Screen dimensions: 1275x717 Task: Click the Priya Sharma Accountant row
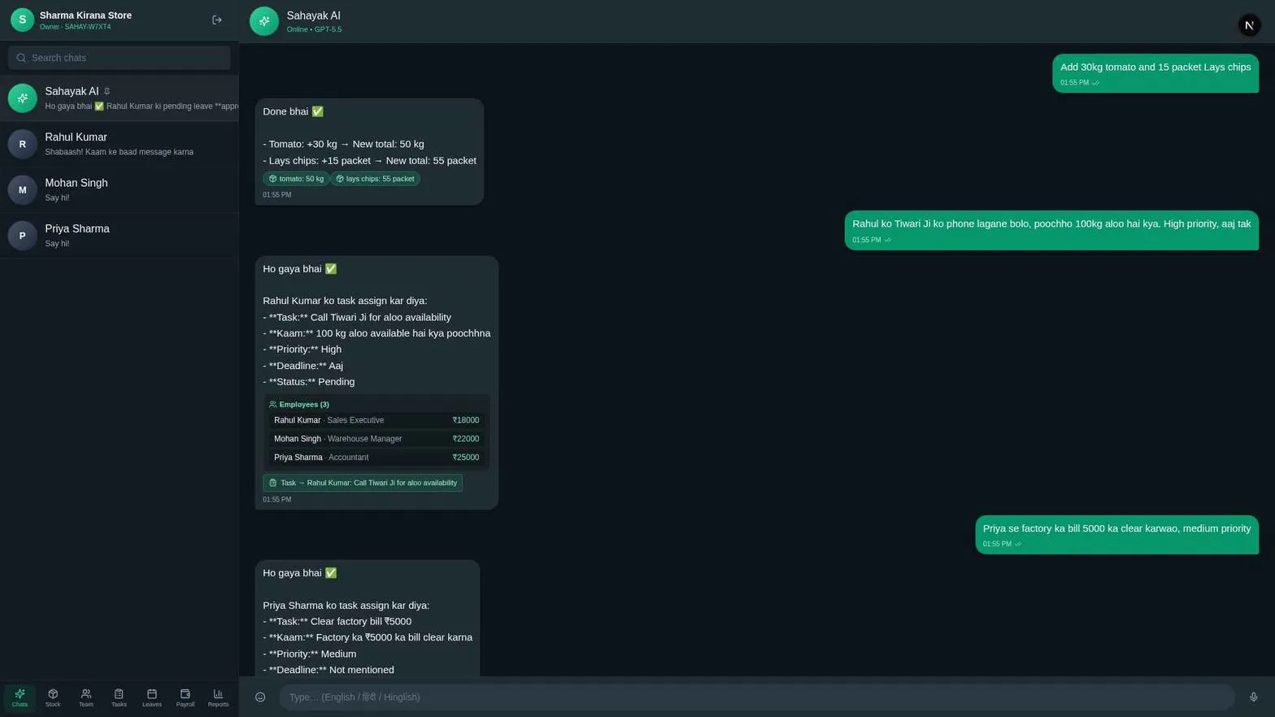click(376, 458)
